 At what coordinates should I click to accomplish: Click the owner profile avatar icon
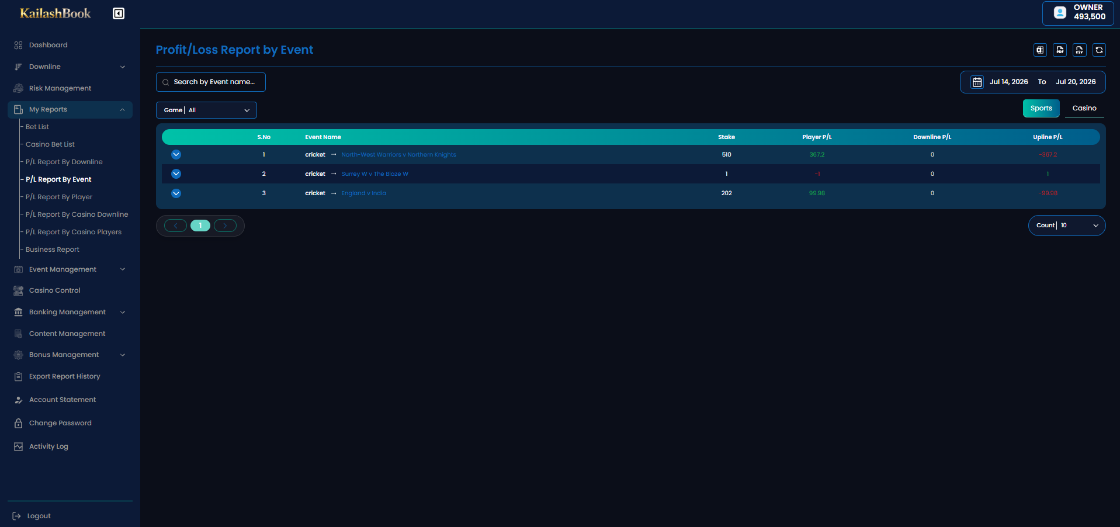coord(1060,12)
